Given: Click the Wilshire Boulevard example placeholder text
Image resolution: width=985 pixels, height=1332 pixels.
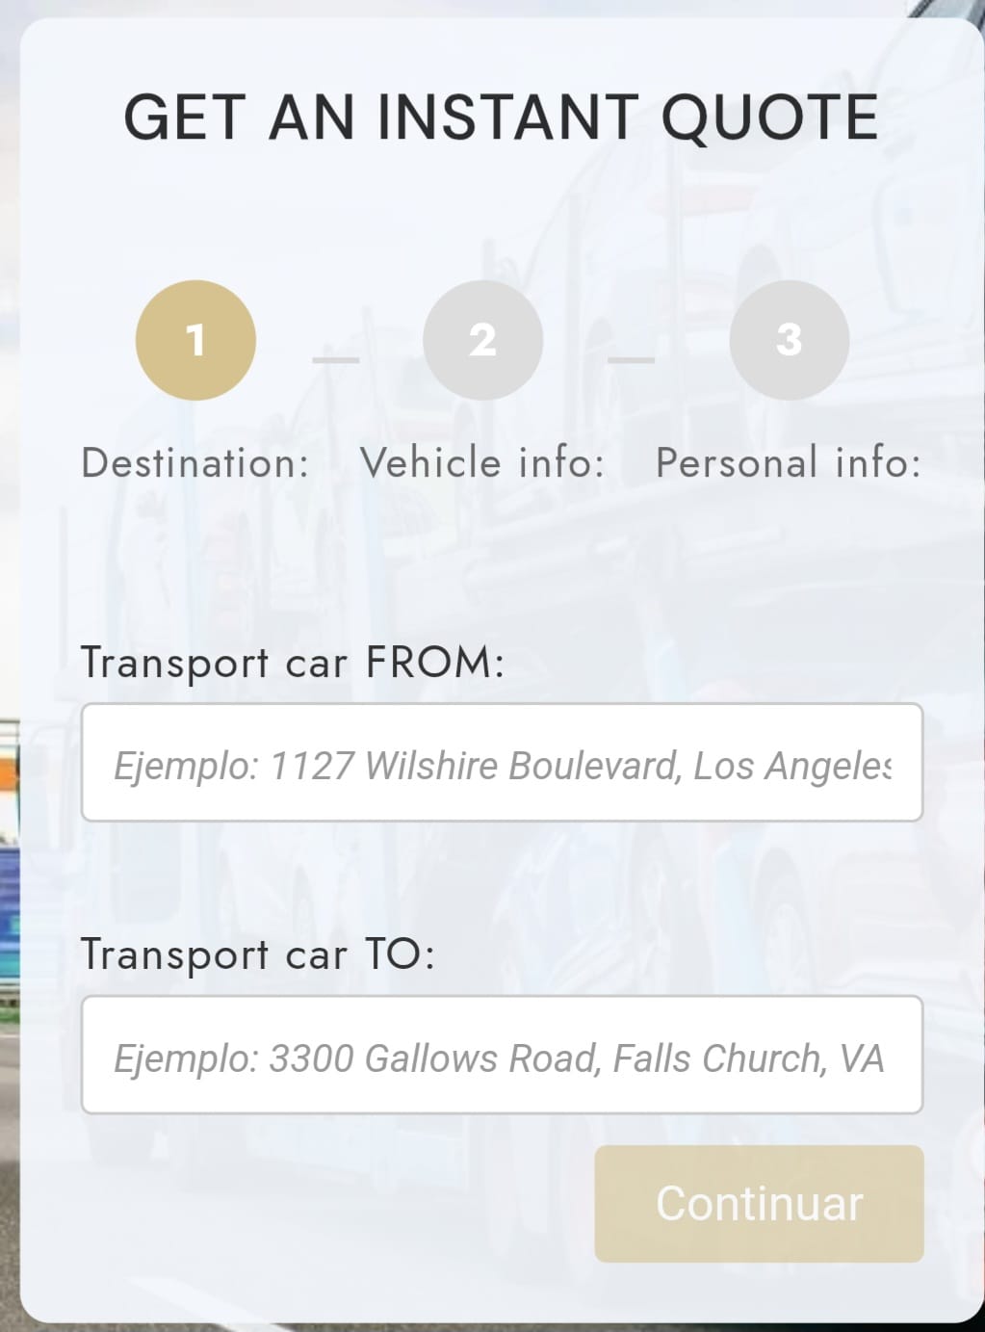Looking at the screenshot, I should point(503,767).
